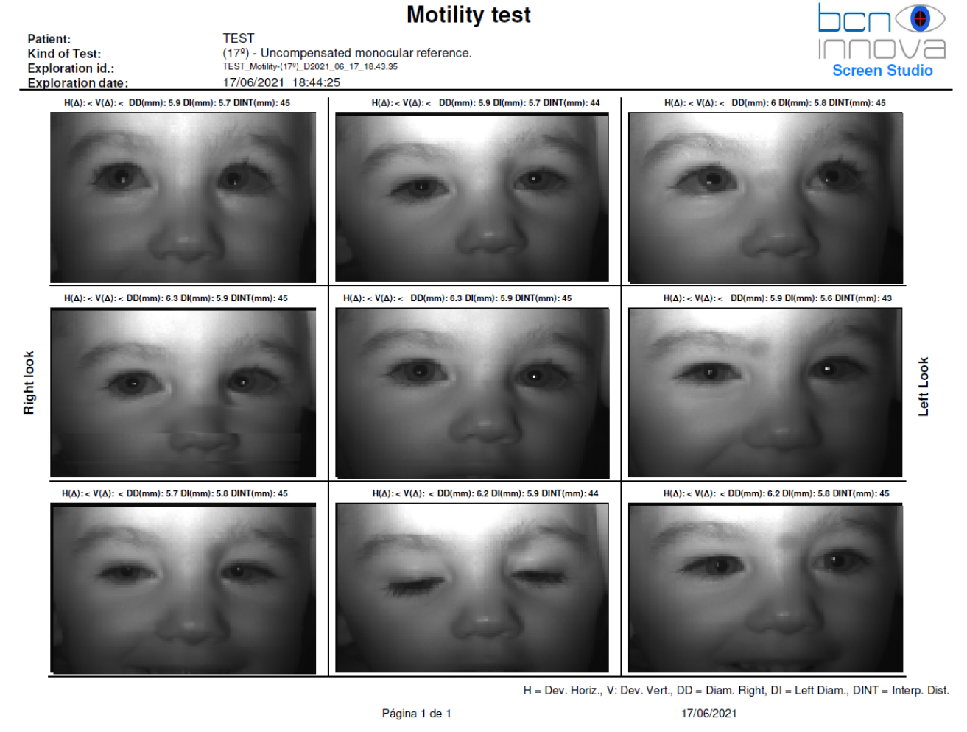Click the image under DD 5.7 DI 5.8 DINT 45
The image size is (967, 732).
183,588
